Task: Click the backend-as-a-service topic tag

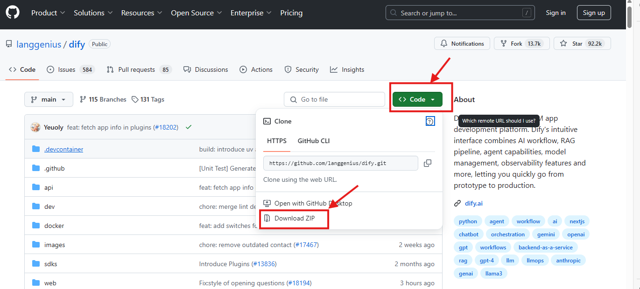Action: click(546, 248)
